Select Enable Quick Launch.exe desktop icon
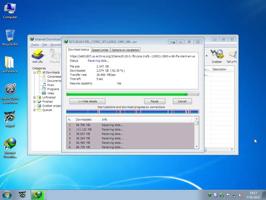 click(10, 93)
